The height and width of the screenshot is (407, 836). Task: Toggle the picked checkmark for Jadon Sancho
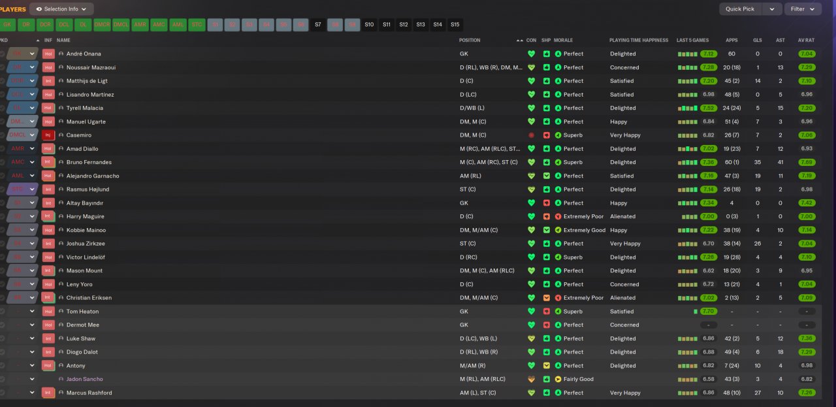[x=2, y=379]
